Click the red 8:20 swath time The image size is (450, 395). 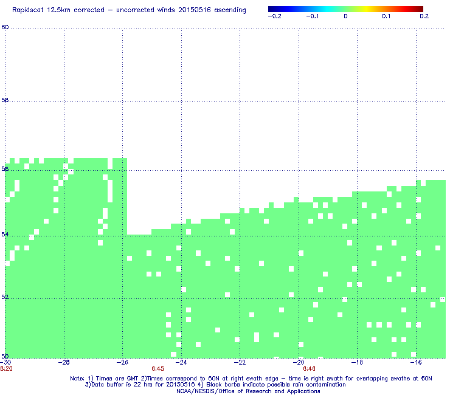6,369
